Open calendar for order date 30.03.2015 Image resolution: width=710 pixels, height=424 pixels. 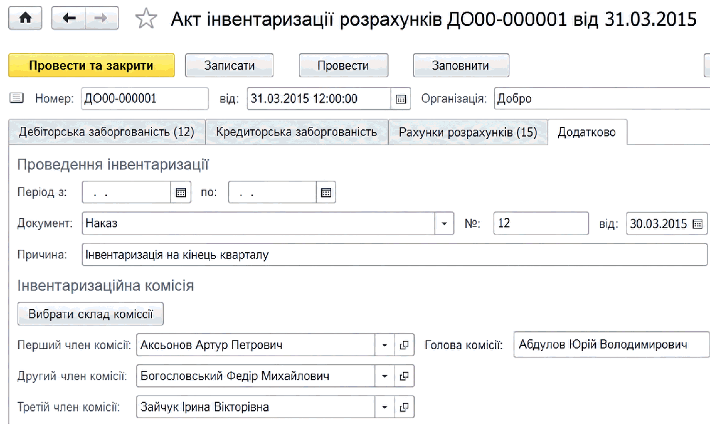point(698,224)
